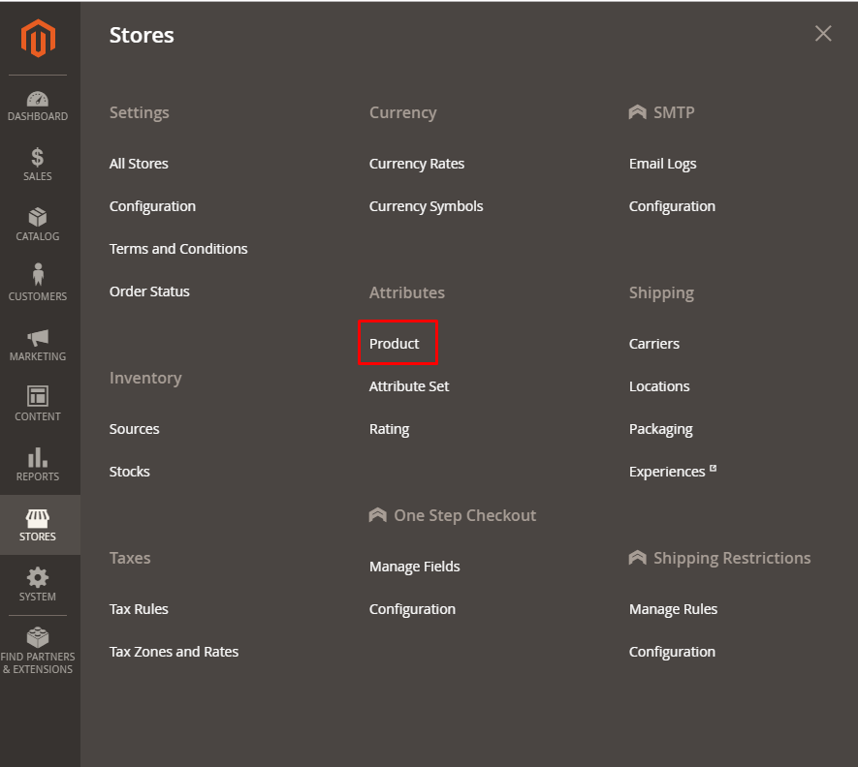
Task: Select Product under Attributes
Action: pyautogui.click(x=395, y=344)
